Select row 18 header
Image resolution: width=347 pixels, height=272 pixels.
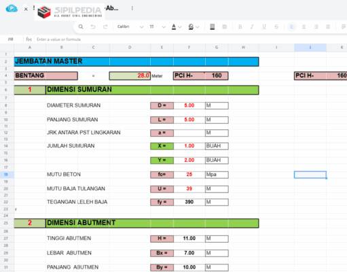(x=6, y=174)
